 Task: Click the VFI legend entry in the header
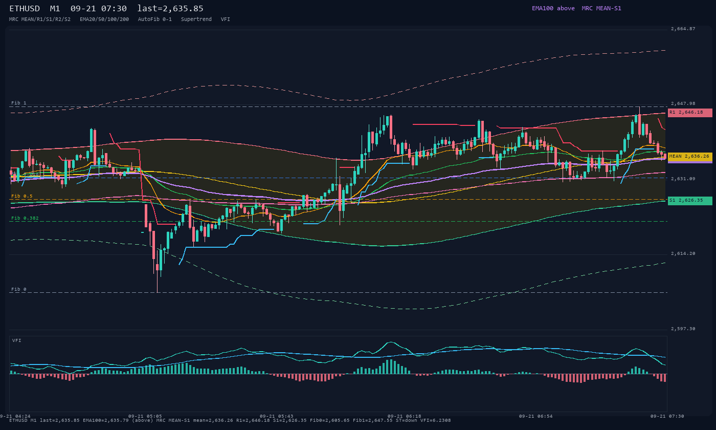click(x=226, y=19)
